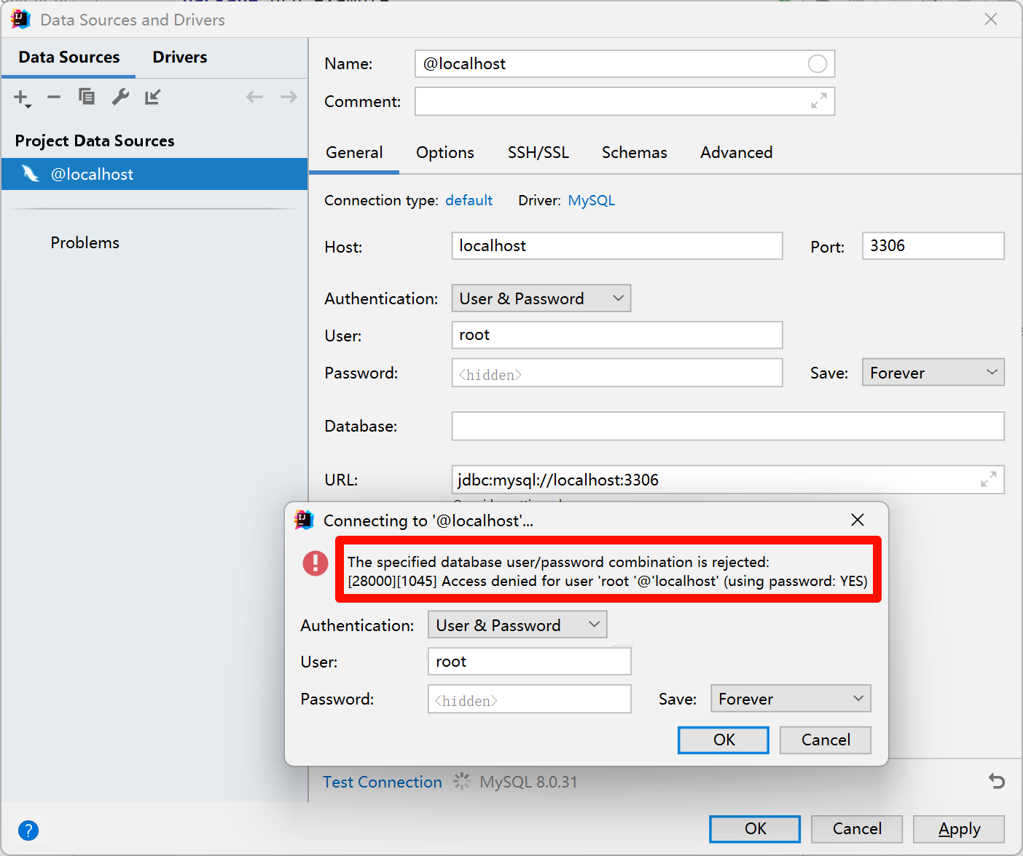Open Authentication dropdown in main form

(x=541, y=298)
